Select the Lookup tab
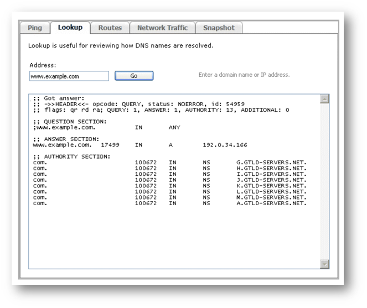 point(70,28)
